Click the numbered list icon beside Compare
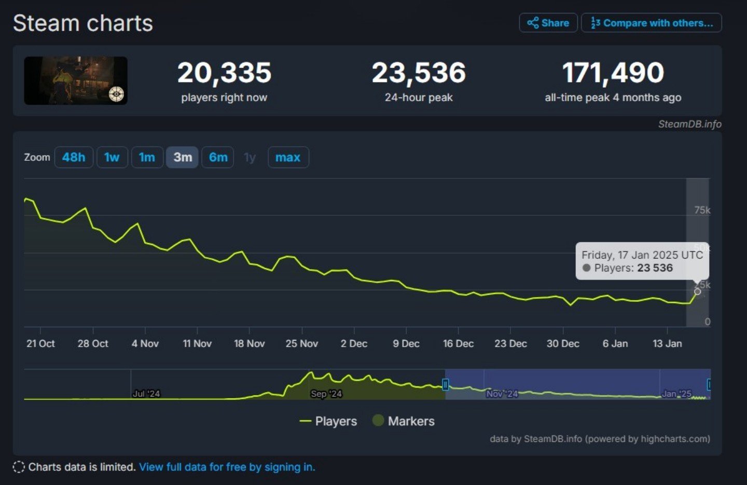The height and width of the screenshot is (485, 747). point(596,23)
